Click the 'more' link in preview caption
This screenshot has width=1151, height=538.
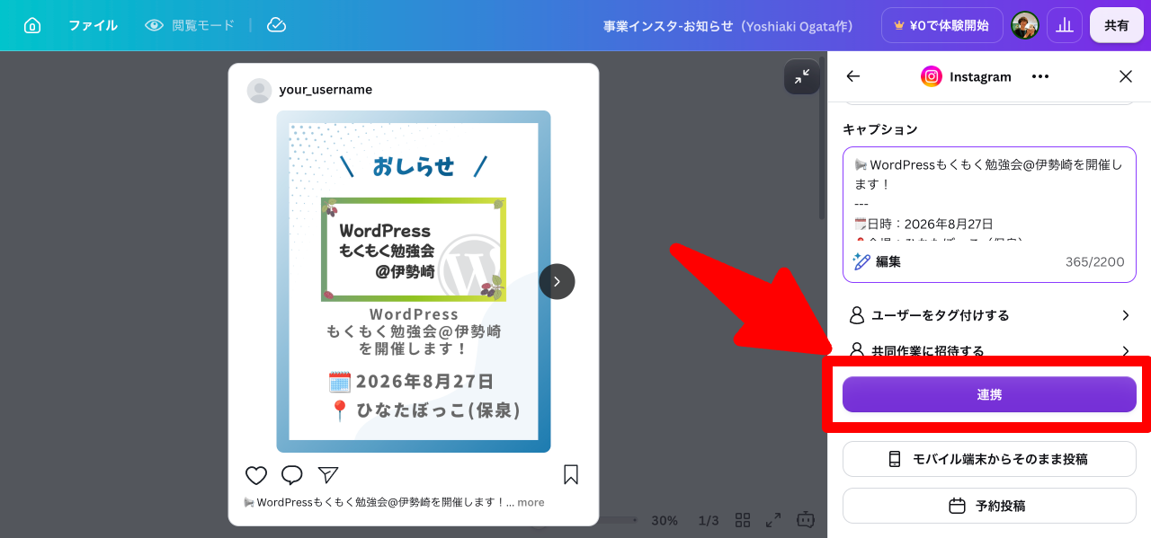pyautogui.click(x=531, y=502)
